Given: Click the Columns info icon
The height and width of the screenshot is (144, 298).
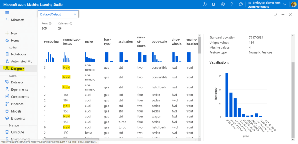Looking at the screenshot, I should click(71, 24).
